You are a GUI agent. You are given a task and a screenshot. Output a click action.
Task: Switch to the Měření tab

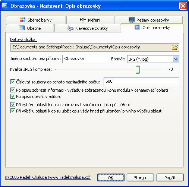tap(90, 20)
